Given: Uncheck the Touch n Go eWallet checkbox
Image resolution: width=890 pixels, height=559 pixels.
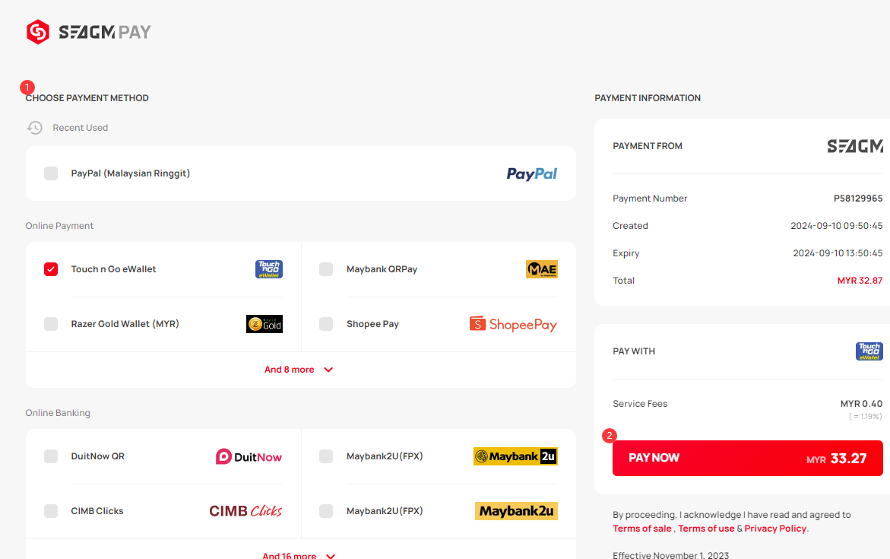Looking at the screenshot, I should tap(51, 269).
